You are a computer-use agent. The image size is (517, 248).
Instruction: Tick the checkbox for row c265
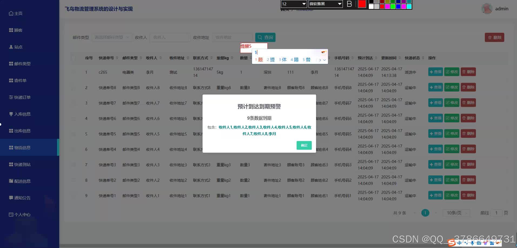pyautogui.click(x=74, y=72)
